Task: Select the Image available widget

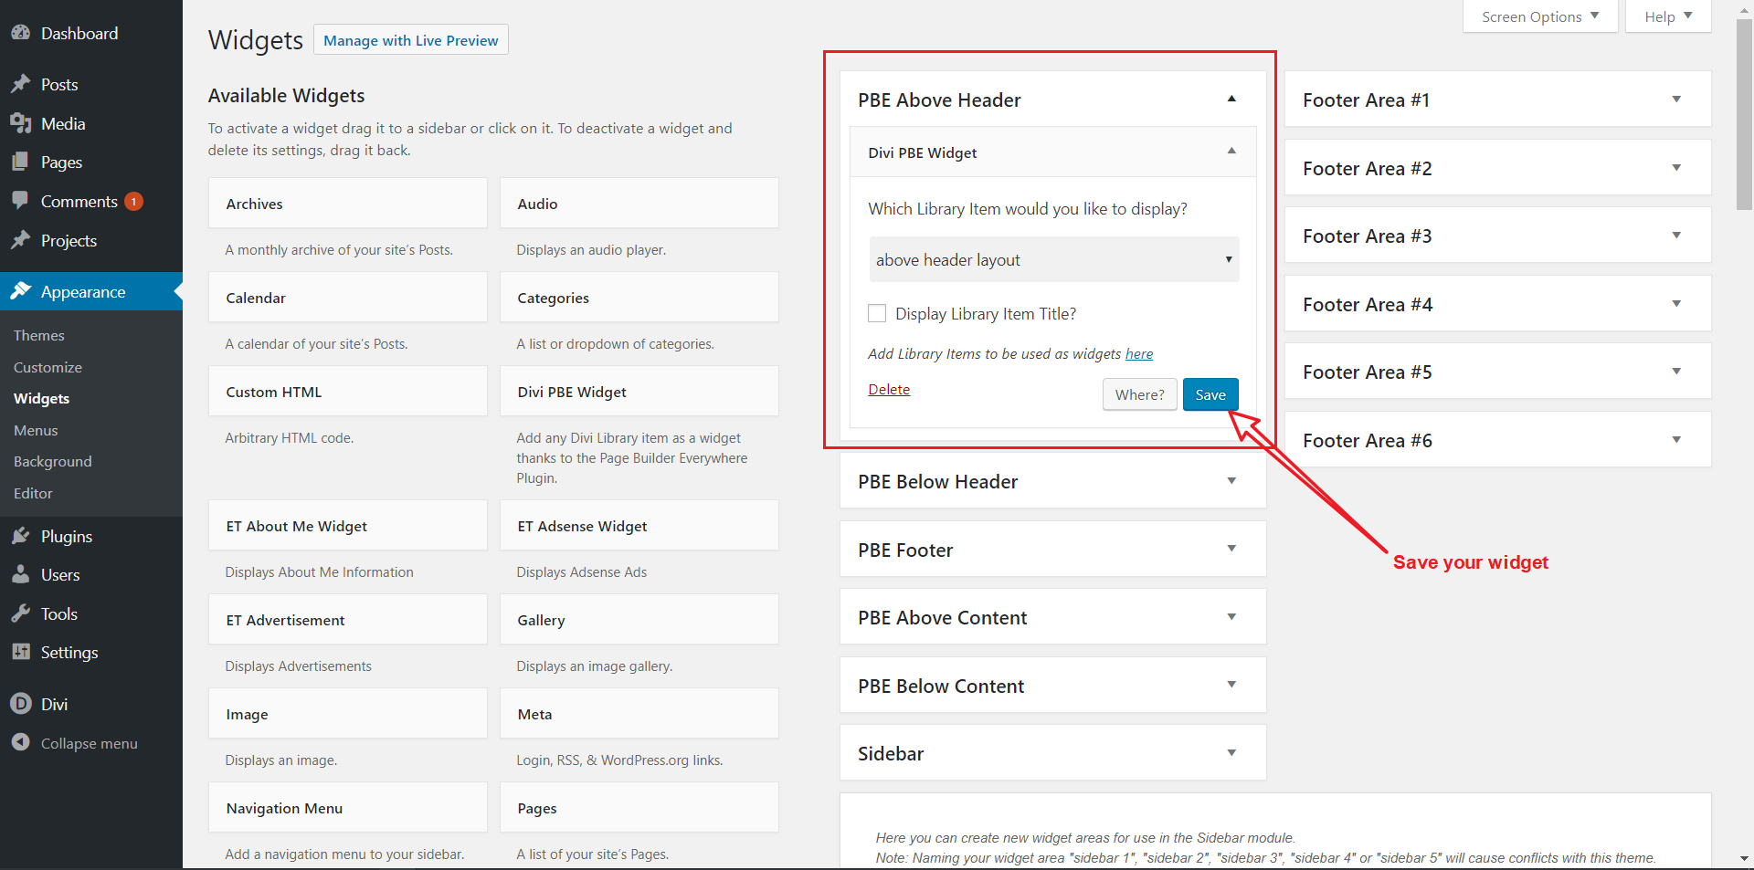Action: 348,714
